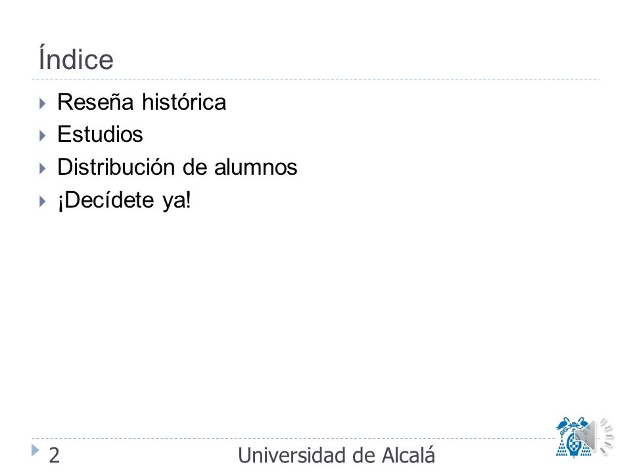The width and height of the screenshot is (631, 473).
Task: Click the audio speaker icon
Action: (x=593, y=437)
